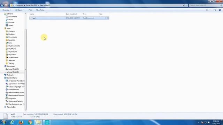Toggle the preview pane icon

click(x=215, y=10)
